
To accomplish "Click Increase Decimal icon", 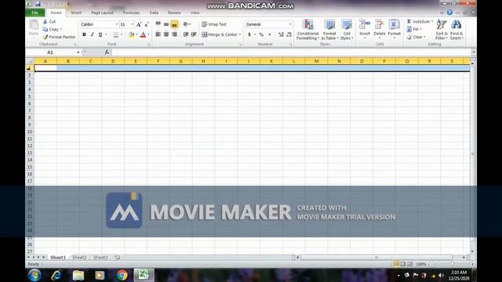I will [x=281, y=34].
